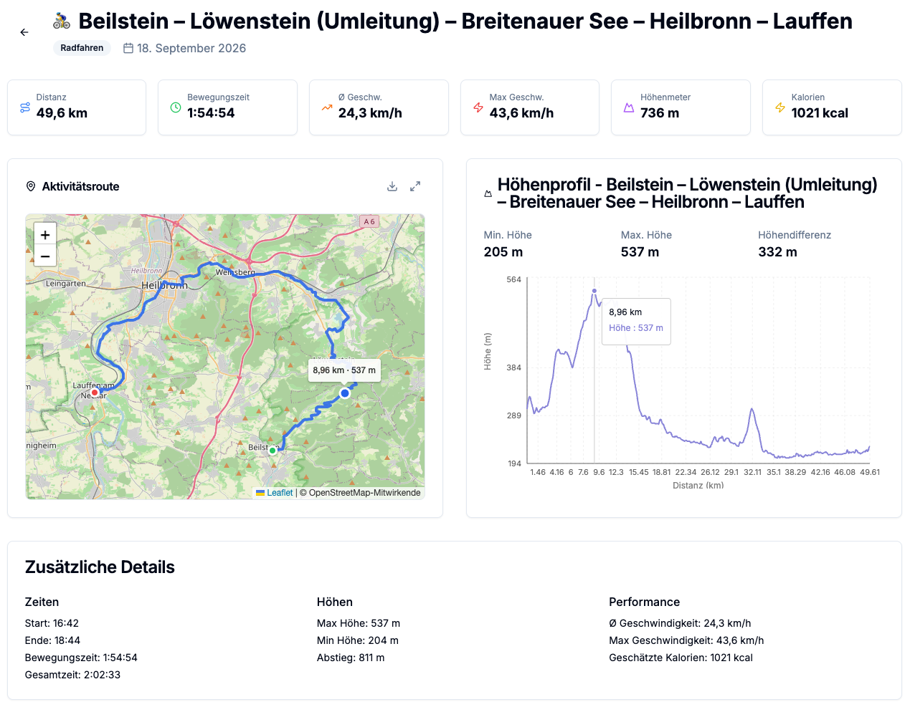This screenshot has height=707, width=910.
Task: Click the Radfahren activity tag
Action: [82, 48]
